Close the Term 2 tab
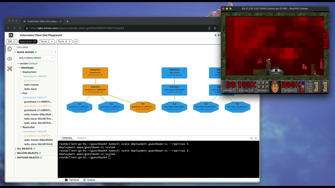Screen dimensions: 335x188 click(69, 42)
